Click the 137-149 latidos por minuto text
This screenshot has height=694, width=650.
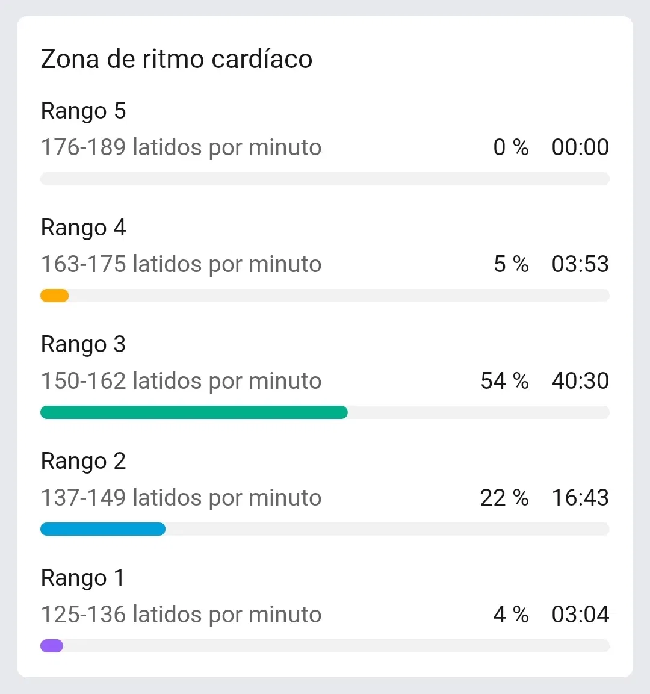pyautogui.click(x=181, y=498)
